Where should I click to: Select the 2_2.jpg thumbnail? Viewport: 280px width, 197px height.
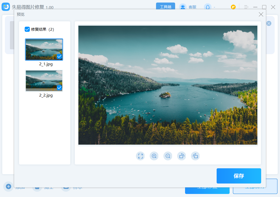tap(44, 81)
